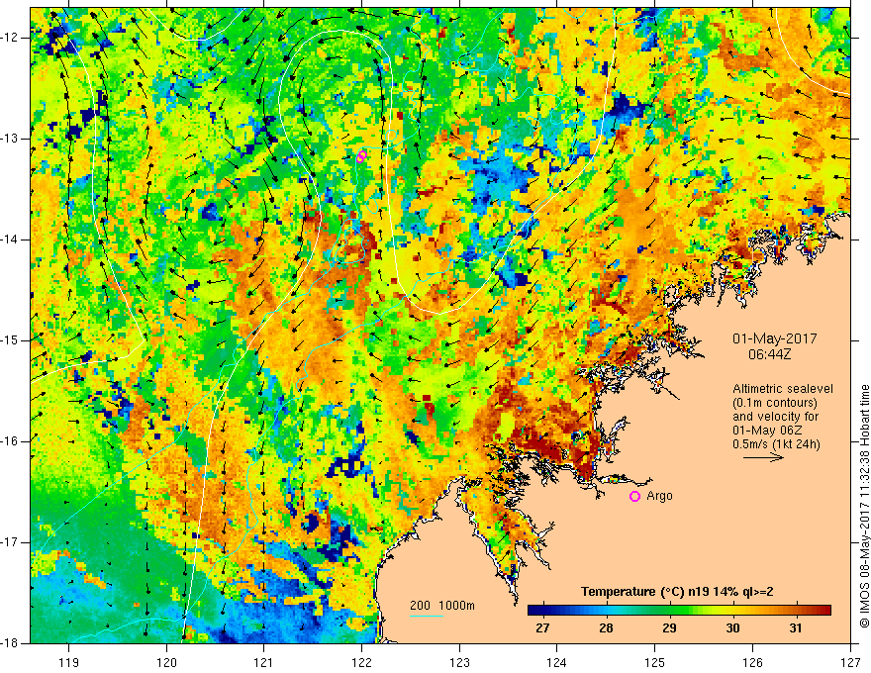This screenshot has height=673, width=871.
Task: Click the 29 label on the color bar
Action: tap(669, 628)
